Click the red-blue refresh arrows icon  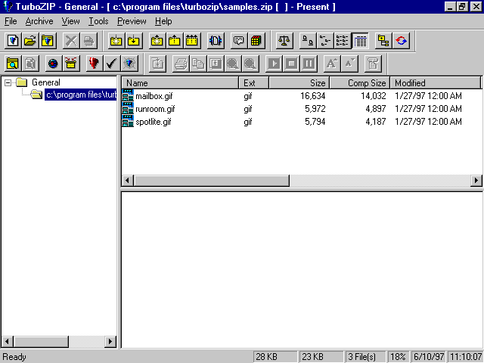pyautogui.click(x=401, y=41)
